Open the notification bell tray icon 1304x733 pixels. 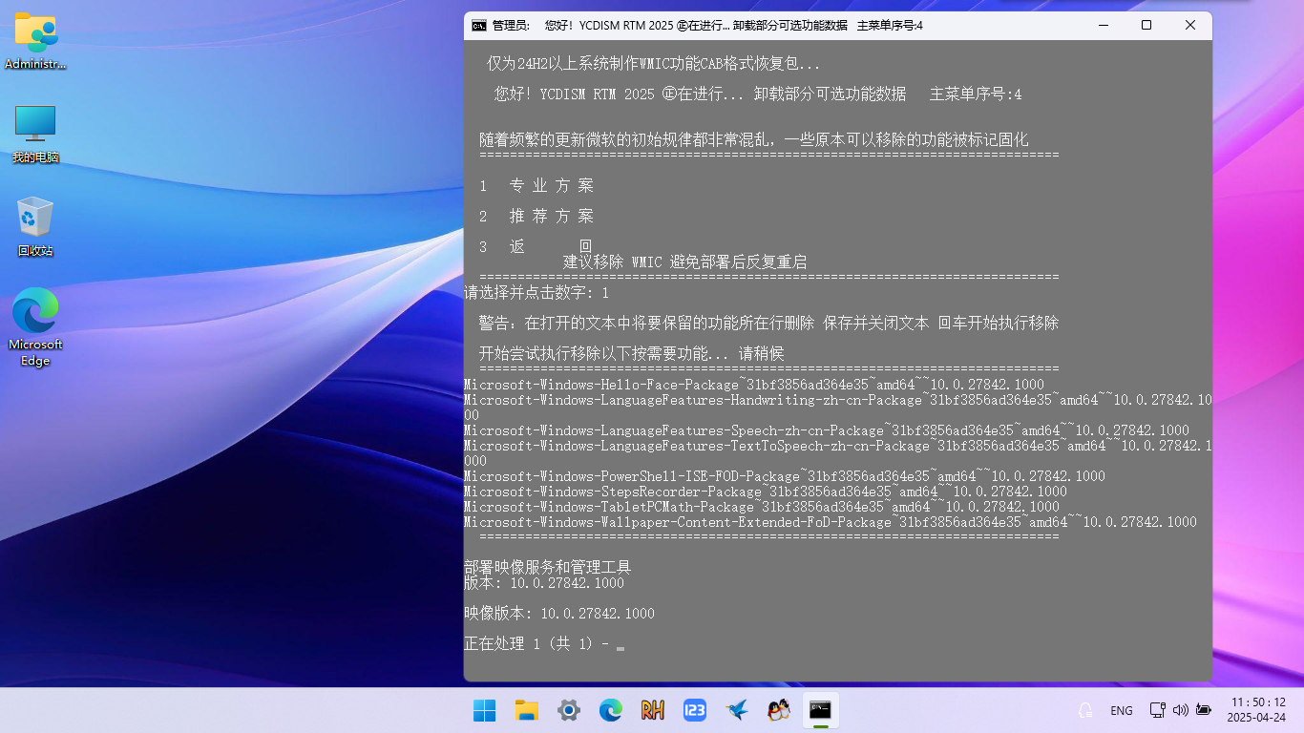pos(1085,710)
